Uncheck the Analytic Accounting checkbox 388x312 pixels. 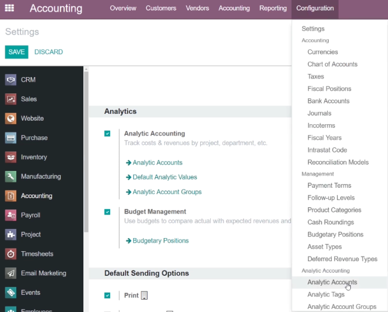[107, 134]
